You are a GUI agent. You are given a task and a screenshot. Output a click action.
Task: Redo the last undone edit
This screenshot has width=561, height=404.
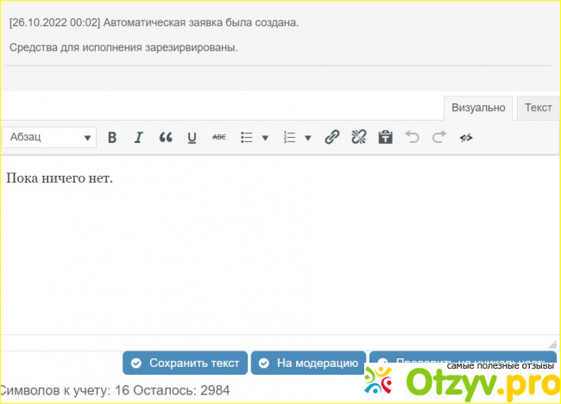click(x=438, y=137)
